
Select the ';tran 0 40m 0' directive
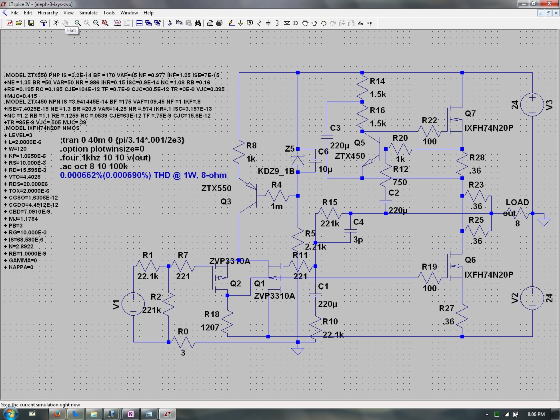pyautogui.click(x=122, y=140)
